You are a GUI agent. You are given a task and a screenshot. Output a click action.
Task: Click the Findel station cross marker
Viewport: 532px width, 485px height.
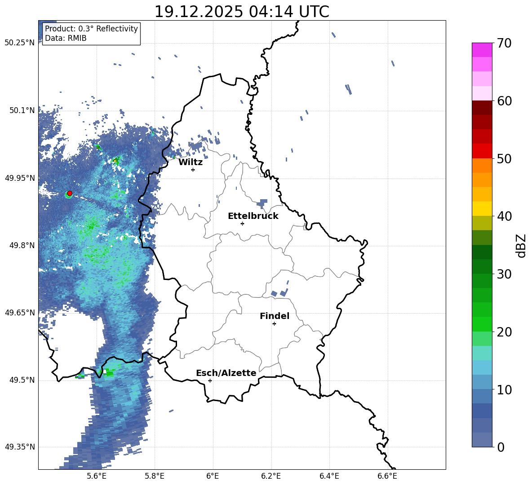[x=274, y=324]
